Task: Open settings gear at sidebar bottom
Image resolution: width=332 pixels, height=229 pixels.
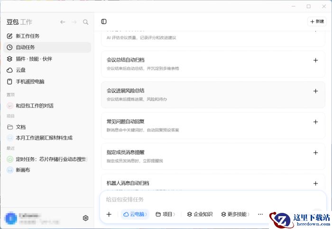Action: (x=85, y=218)
